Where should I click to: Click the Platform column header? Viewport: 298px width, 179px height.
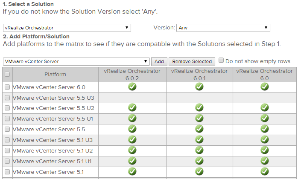pyautogui.click(x=56, y=75)
